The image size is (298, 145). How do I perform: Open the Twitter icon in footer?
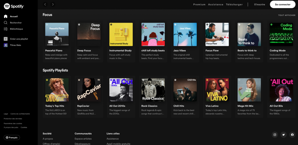pyautogui.click(x=283, y=135)
